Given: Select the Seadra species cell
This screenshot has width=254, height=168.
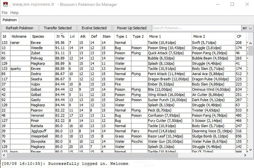Looking at the screenshot, I should coord(43,79).
